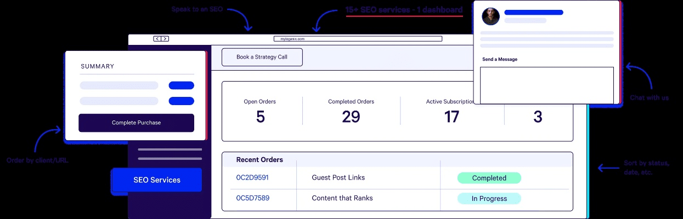Click the In Progress status badge
Viewport: 683px width, 219px height.
click(489, 199)
